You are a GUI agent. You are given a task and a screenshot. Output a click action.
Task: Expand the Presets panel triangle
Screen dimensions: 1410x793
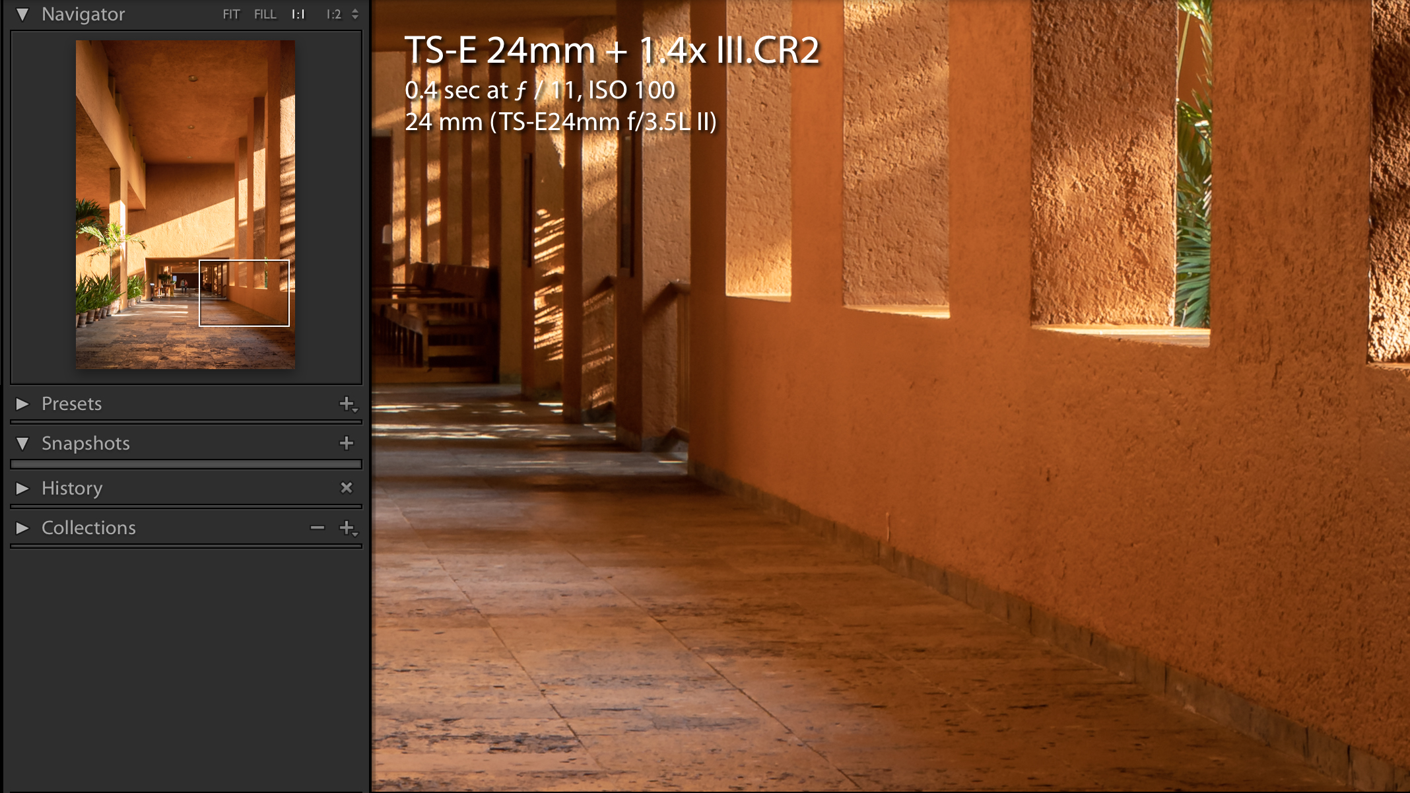(22, 403)
